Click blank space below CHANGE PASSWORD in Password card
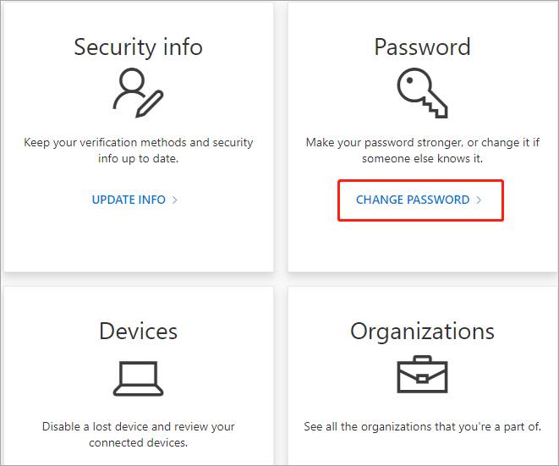Viewport: 559px width, 466px height. [x=423, y=246]
